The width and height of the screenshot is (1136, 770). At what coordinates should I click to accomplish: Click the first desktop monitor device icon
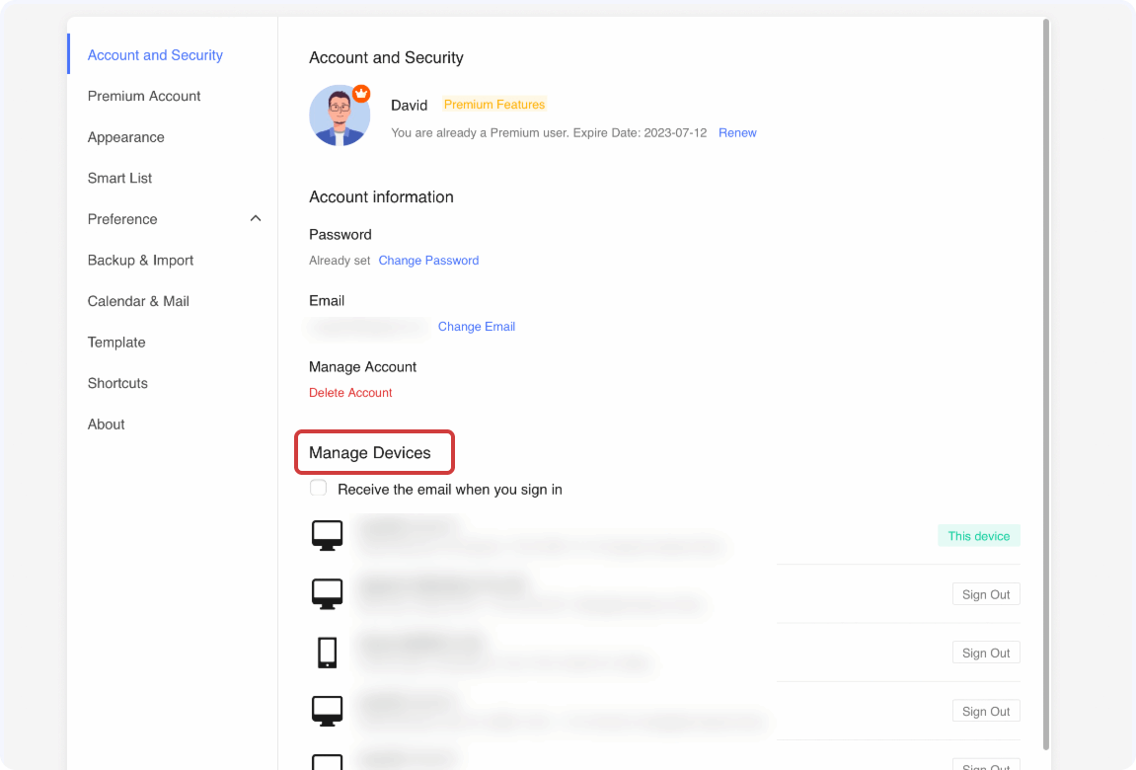tap(327, 535)
